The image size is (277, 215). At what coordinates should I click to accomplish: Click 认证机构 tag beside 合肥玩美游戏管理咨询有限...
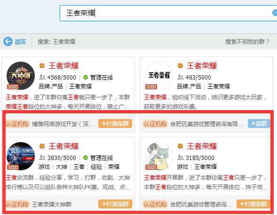coord(155,124)
